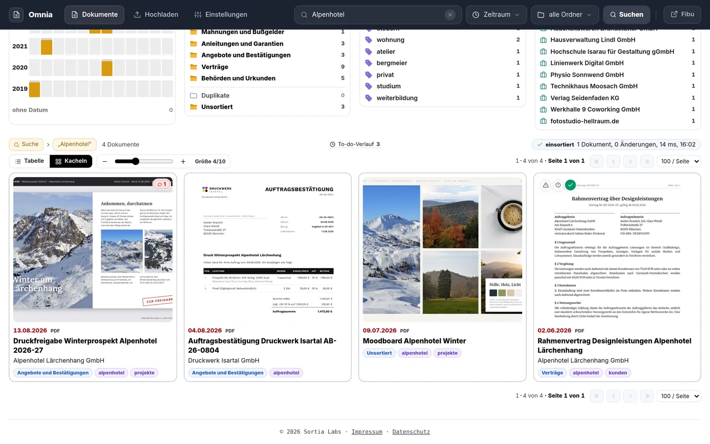Click the Duplikate folder icon

[193, 95]
